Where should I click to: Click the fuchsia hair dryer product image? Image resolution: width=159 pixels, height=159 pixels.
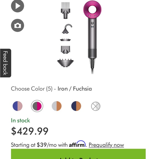pos(92,37)
